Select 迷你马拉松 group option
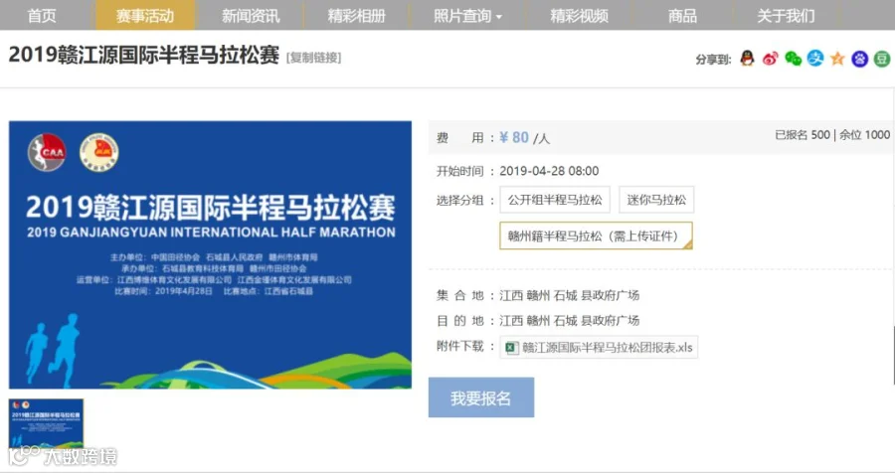Screen dimensions: 895x473 [656, 200]
